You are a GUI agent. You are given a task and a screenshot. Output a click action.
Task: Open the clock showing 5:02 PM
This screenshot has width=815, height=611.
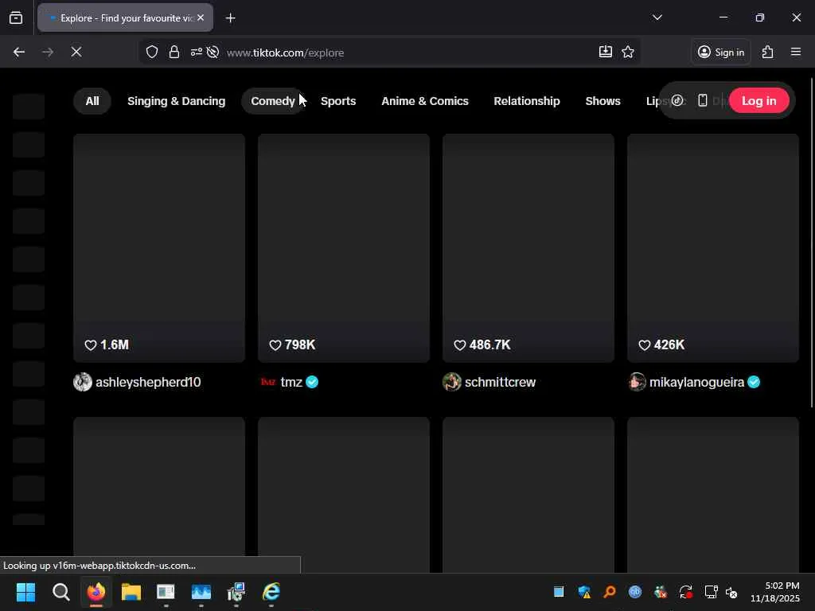(775, 592)
